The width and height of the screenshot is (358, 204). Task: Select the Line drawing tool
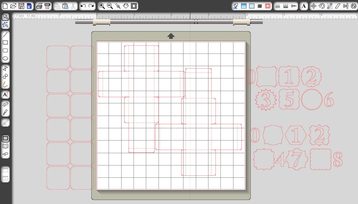point(5,35)
